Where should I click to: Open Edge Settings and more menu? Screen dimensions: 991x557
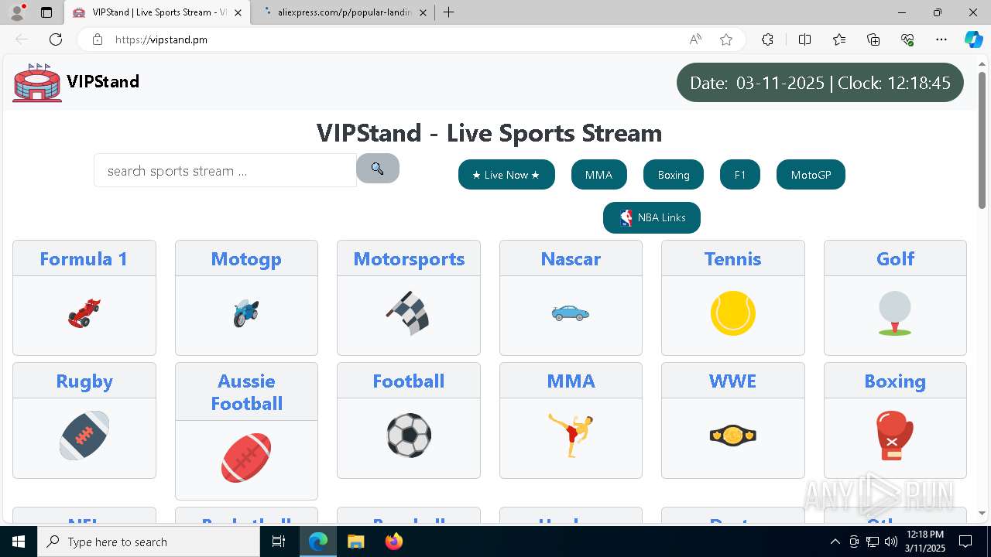[941, 39]
